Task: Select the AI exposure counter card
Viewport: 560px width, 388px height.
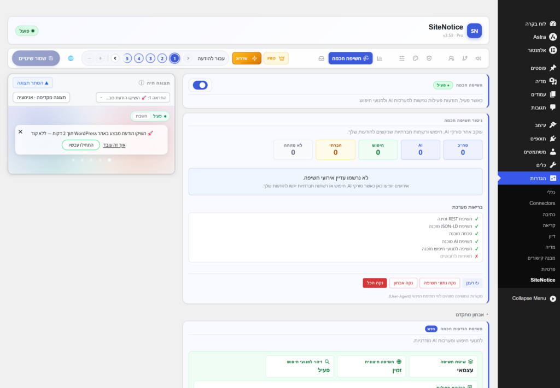Action: pyautogui.click(x=421, y=150)
